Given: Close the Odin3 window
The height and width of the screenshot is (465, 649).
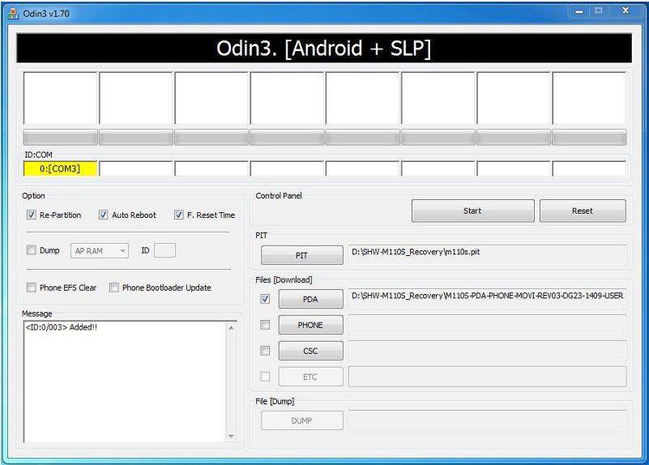Looking at the screenshot, I should pyautogui.click(x=626, y=11).
